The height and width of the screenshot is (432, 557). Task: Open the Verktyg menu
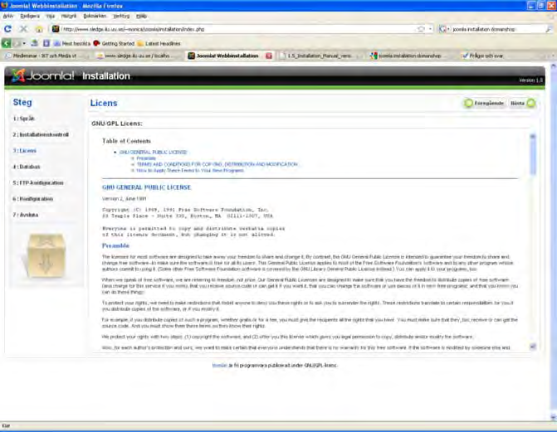click(121, 16)
